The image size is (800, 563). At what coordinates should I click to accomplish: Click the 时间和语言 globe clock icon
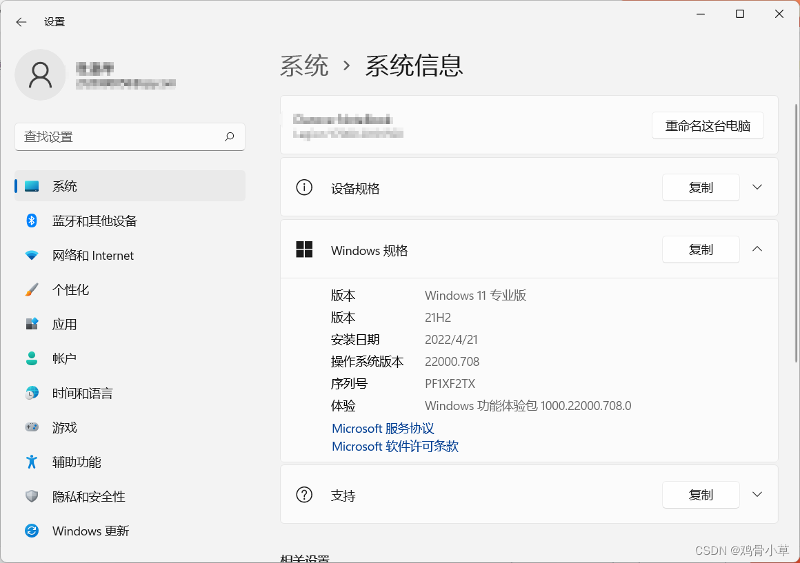32,393
